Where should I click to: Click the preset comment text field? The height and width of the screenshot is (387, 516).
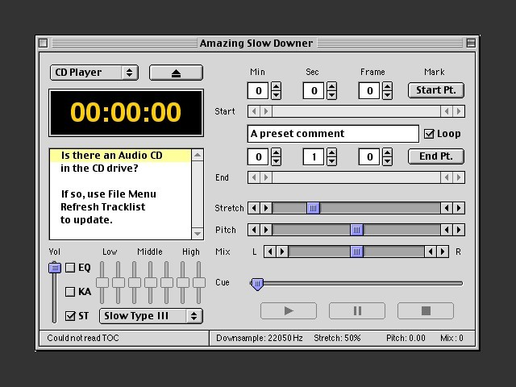tap(333, 134)
